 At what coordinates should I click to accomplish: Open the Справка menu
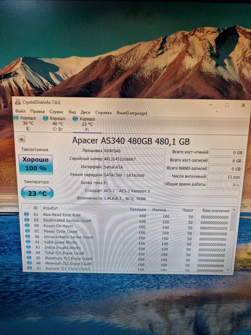(x=103, y=112)
